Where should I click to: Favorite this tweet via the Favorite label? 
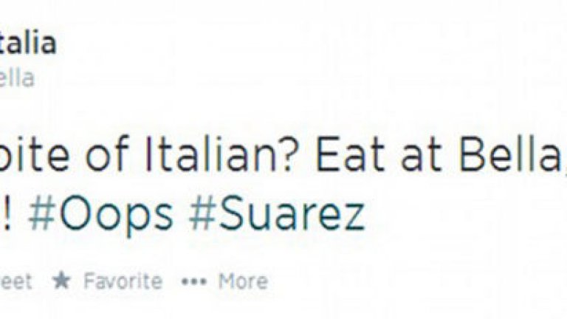click(122, 281)
